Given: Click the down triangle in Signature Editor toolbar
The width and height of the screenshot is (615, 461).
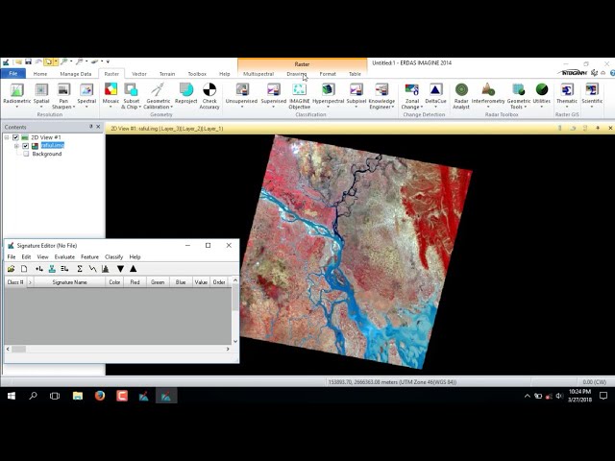Looking at the screenshot, I should click(x=120, y=269).
